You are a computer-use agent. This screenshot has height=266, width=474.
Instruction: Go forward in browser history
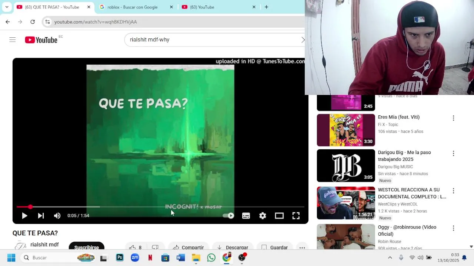coord(20,22)
